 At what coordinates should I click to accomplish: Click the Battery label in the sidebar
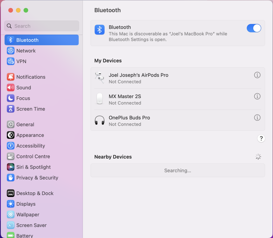click(x=25, y=236)
